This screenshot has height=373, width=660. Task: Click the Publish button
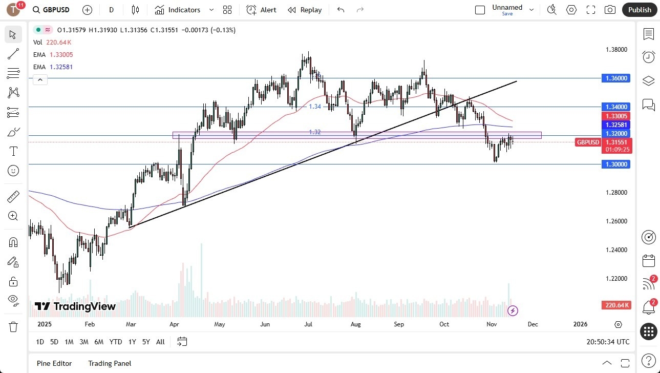click(x=639, y=10)
